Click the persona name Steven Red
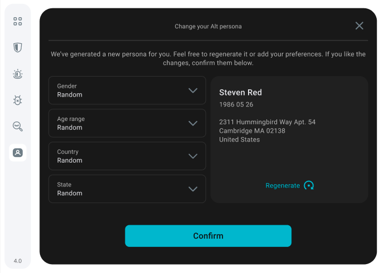 point(240,92)
